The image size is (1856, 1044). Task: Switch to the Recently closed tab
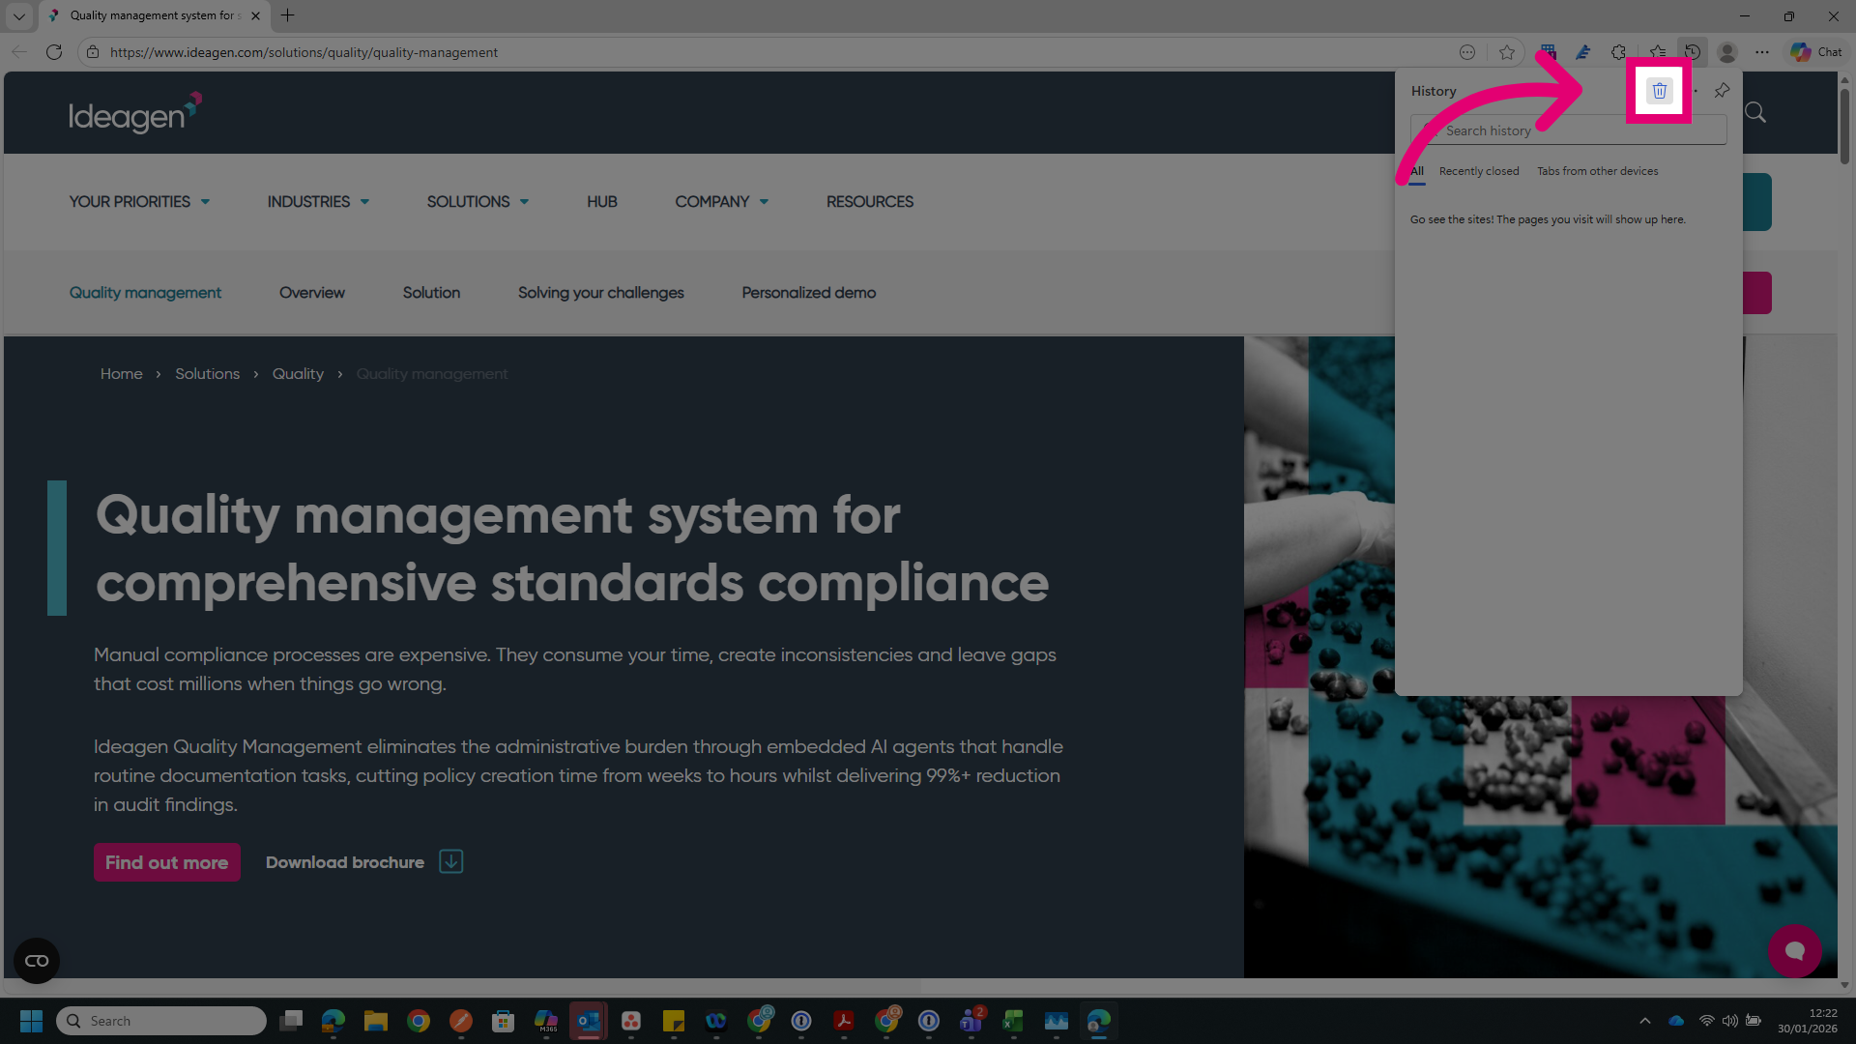1479,171
